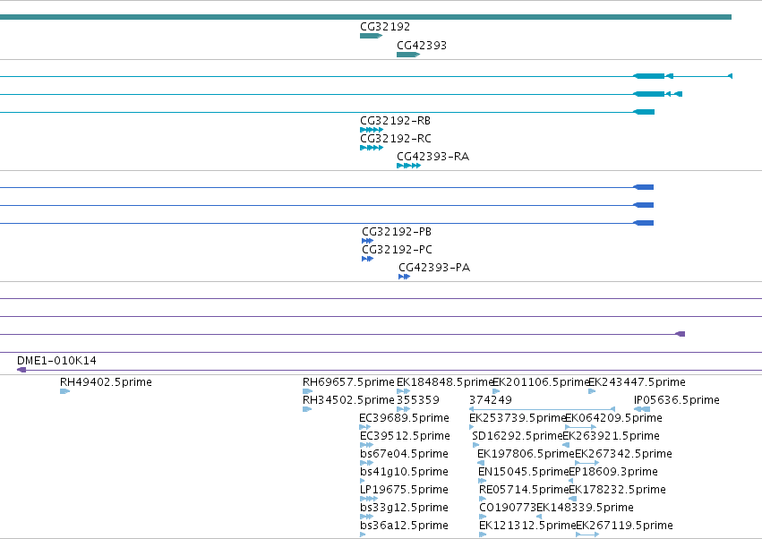Select the DME1-010K14 purple arrow glyph
This screenshot has height=539, width=762.
(21, 370)
